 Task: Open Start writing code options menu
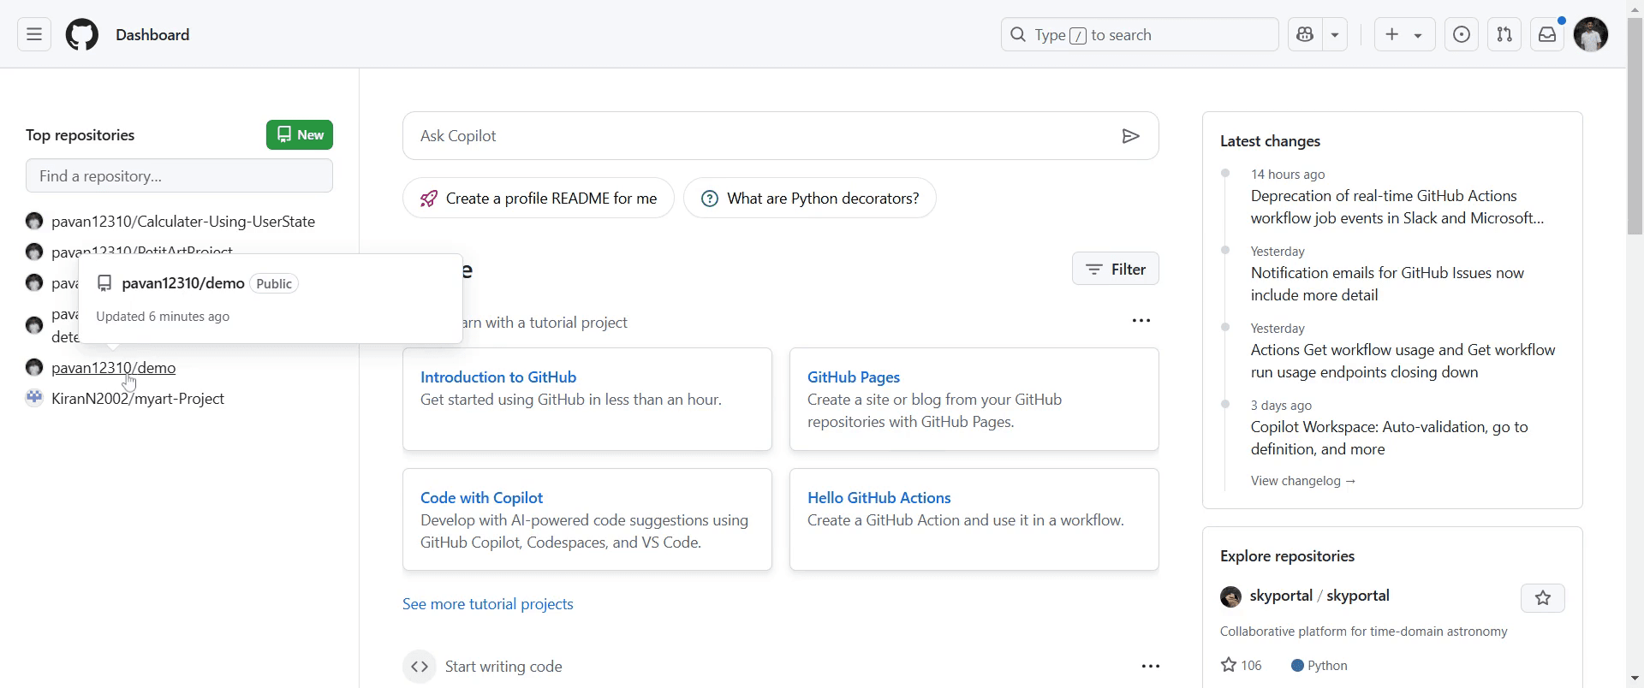click(1151, 667)
